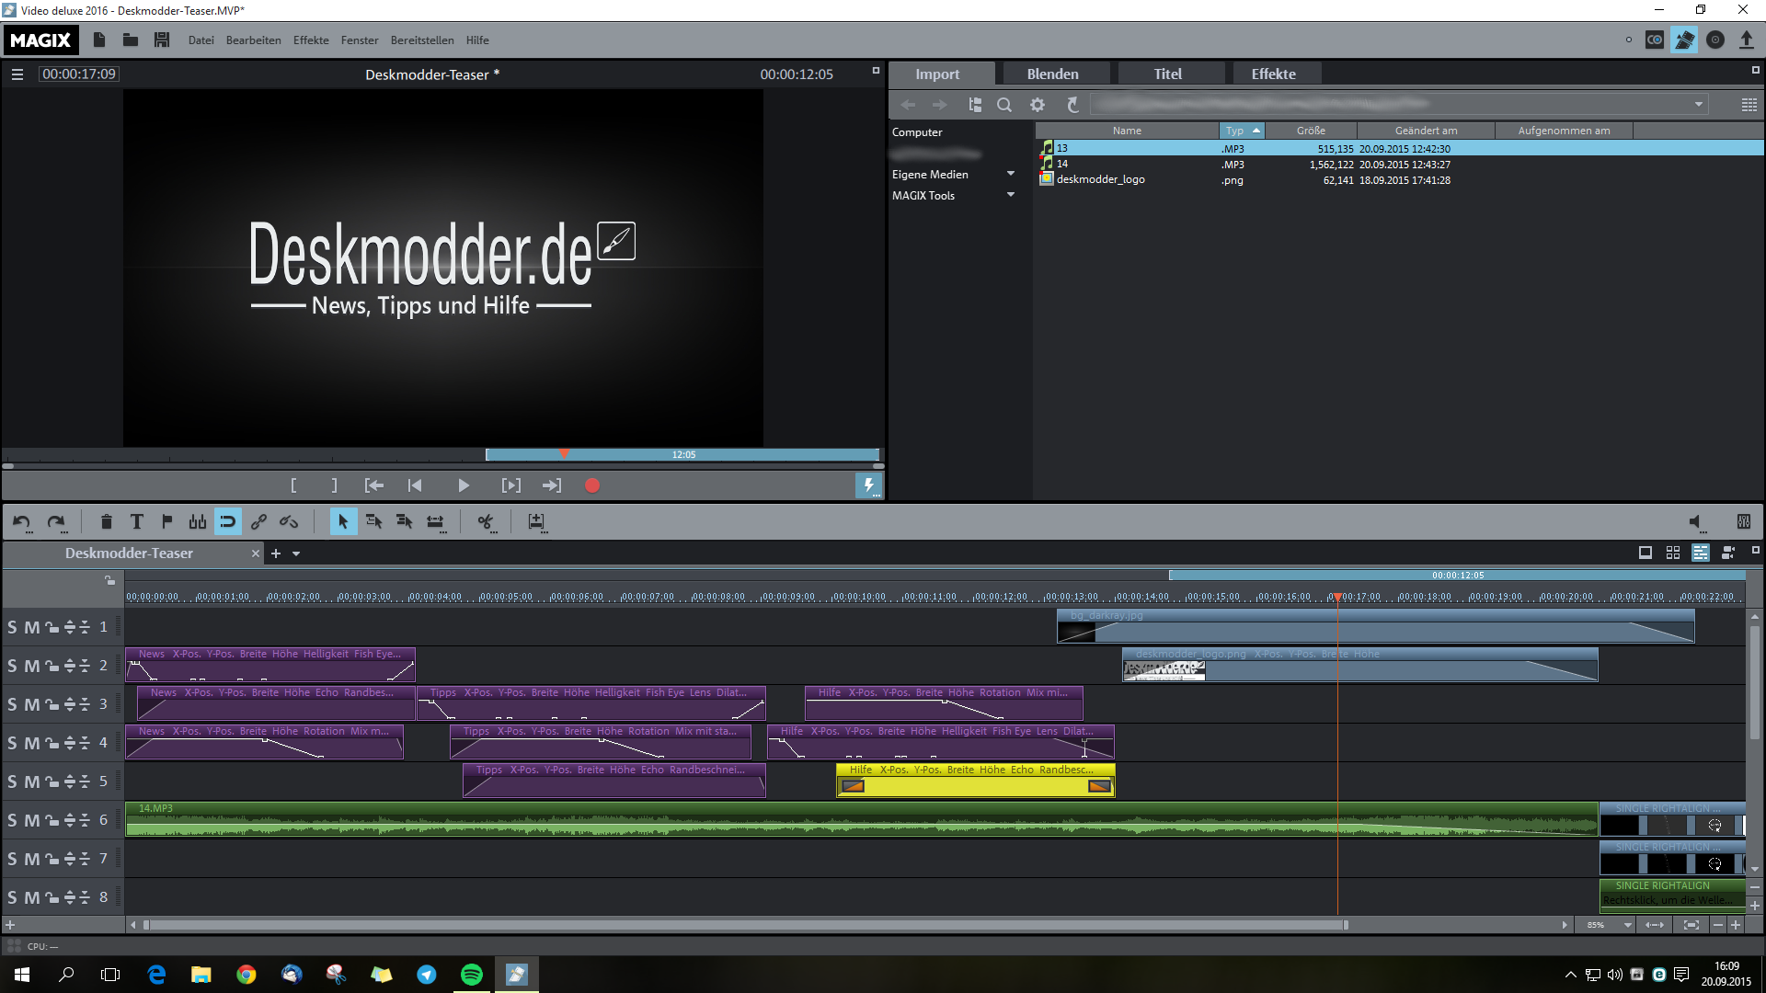Go back in media pool navigation

pyautogui.click(x=908, y=105)
